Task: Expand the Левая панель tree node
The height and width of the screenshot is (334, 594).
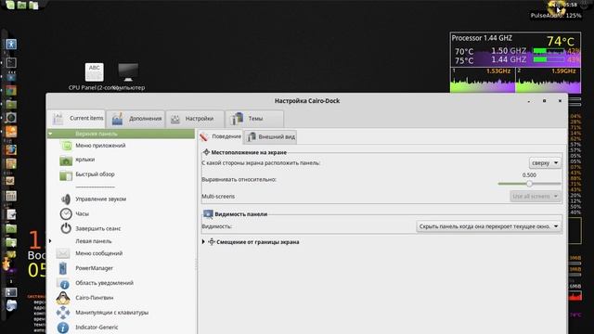Action: point(50,241)
